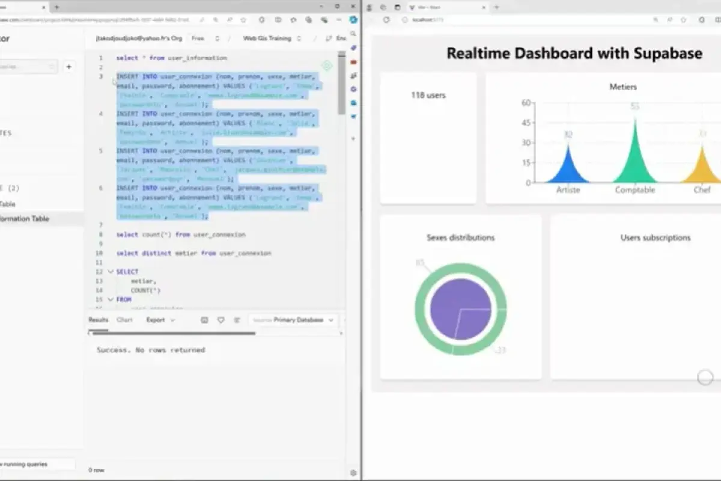The width and height of the screenshot is (721, 481).
Task: Collapse the SELECT statement on line 12
Action: coord(111,271)
